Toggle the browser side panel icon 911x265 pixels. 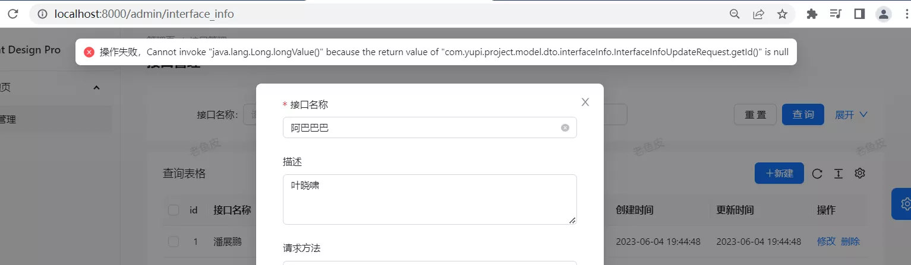[x=859, y=14]
